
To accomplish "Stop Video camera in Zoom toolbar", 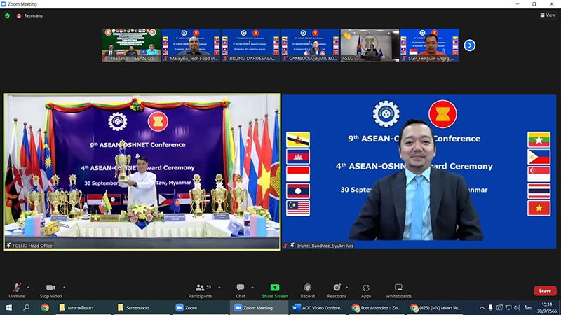I will [x=50, y=289].
